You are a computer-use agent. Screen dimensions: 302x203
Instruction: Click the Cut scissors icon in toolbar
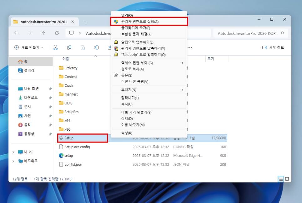click(x=55, y=47)
